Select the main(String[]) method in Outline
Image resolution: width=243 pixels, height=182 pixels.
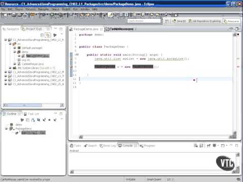(33, 132)
